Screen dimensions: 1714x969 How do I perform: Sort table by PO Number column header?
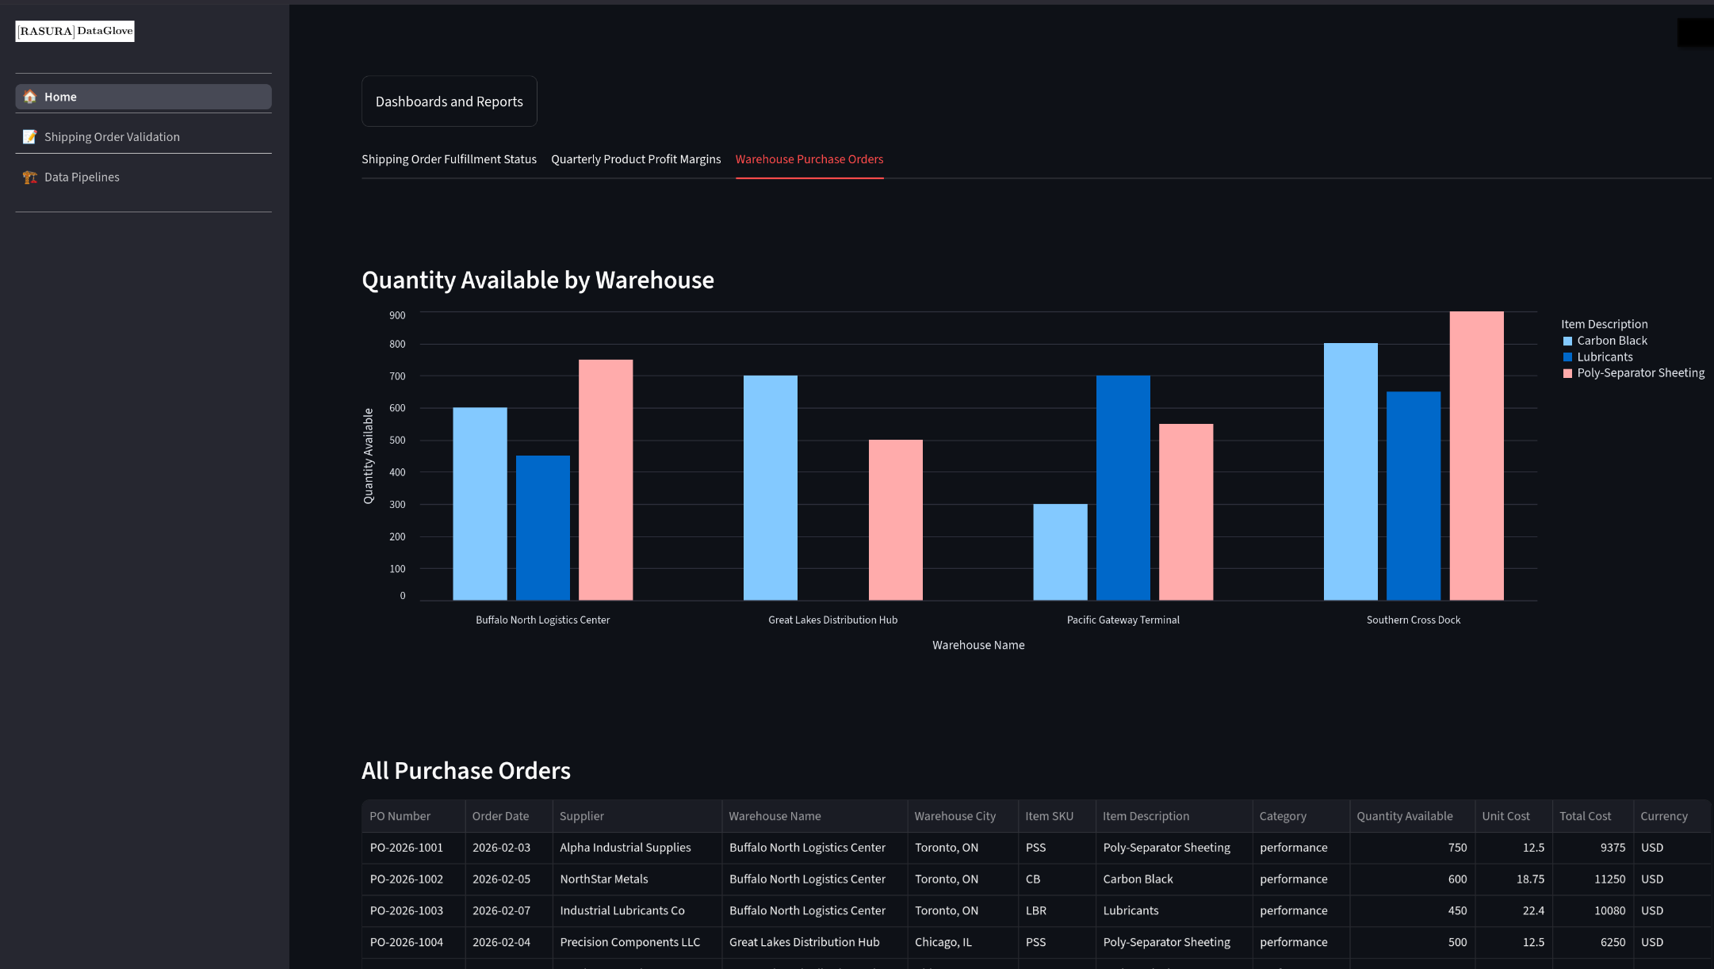point(413,816)
